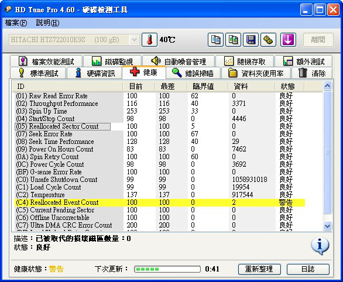This screenshot has width=343, height=282.
Task: Switch to the 清除 tab
Action: pyautogui.click(x=312, y=73)
